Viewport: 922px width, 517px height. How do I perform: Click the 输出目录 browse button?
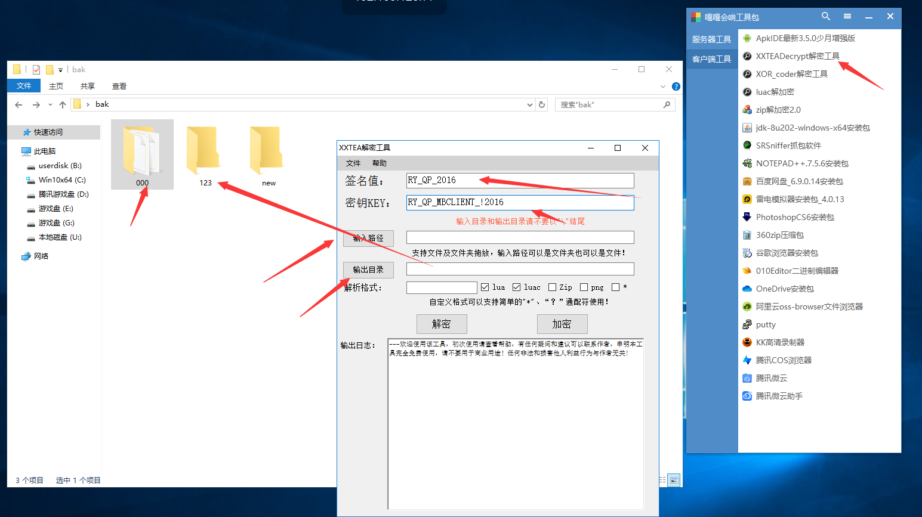click(x=368, y=270)
